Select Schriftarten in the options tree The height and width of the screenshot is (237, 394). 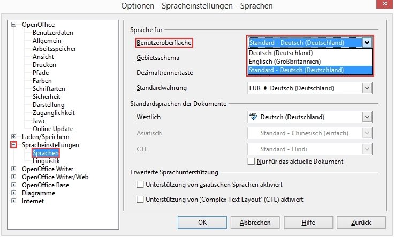pos(49,89)
